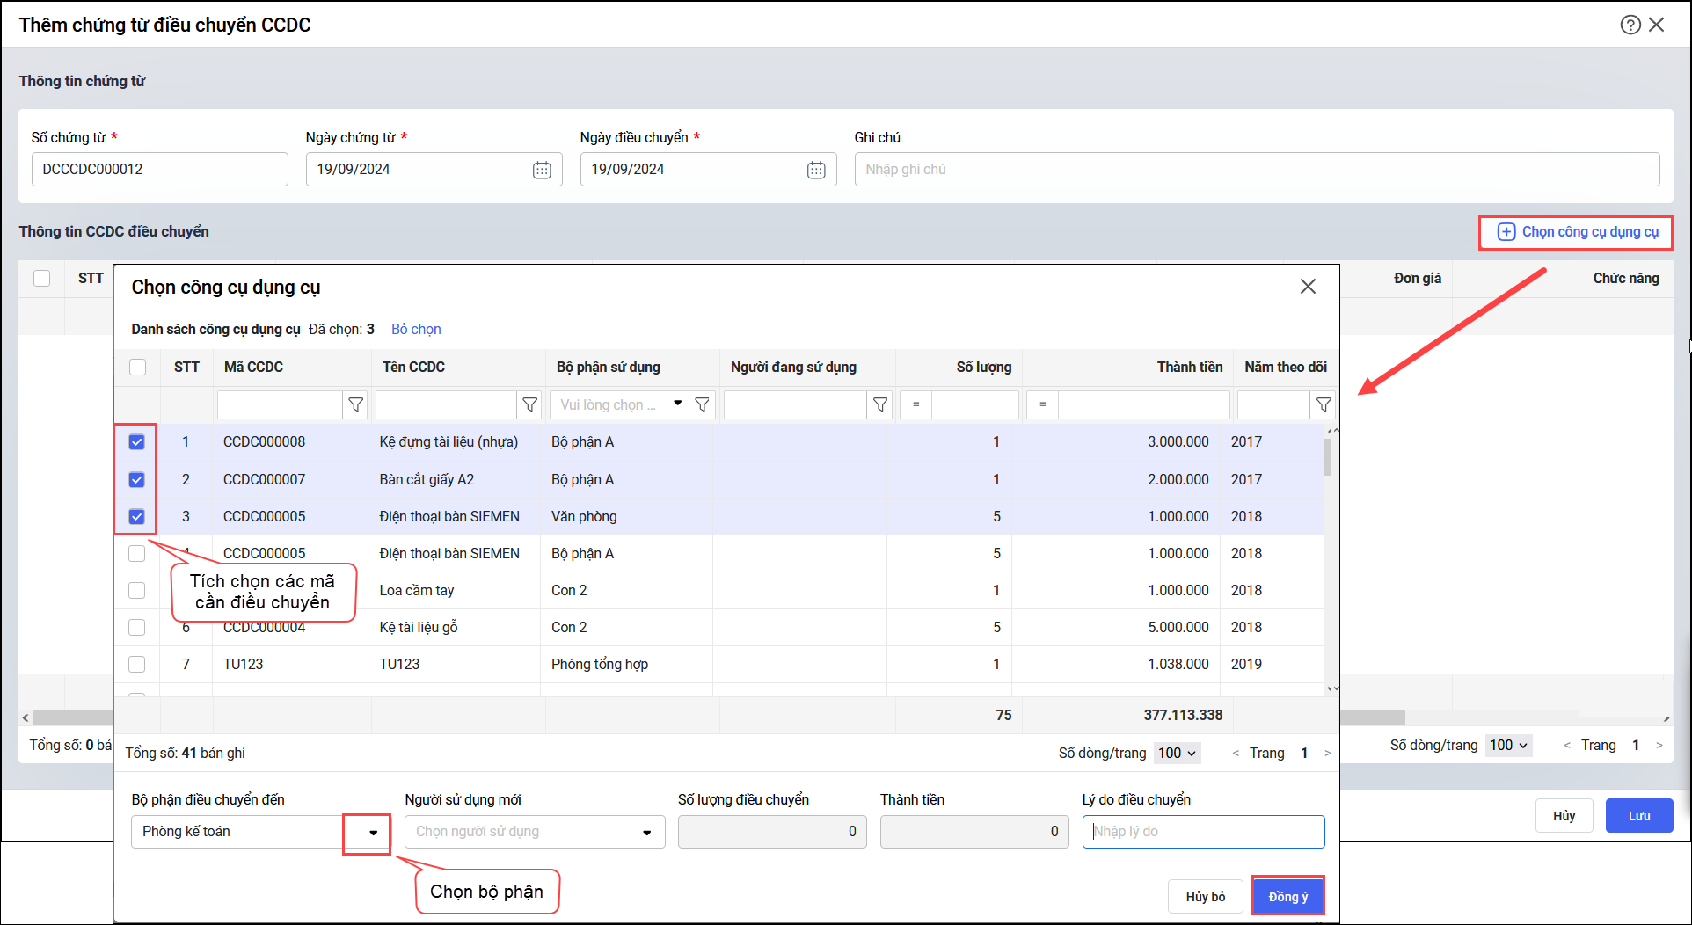The height and width of the screenshot is (925, 1692).
Task: Open Người sử dụng mới dropdown
Action: click(646, 832)
